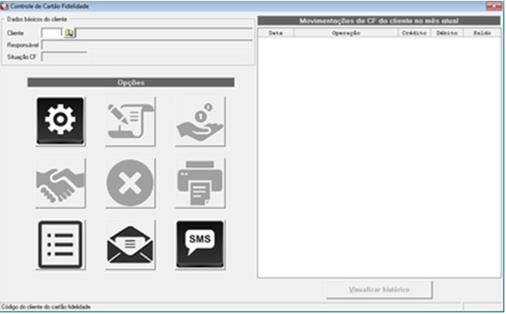The height and width of the screenshot is (314, 506).
Task: Click the Responsável text field
Action: 147,45
